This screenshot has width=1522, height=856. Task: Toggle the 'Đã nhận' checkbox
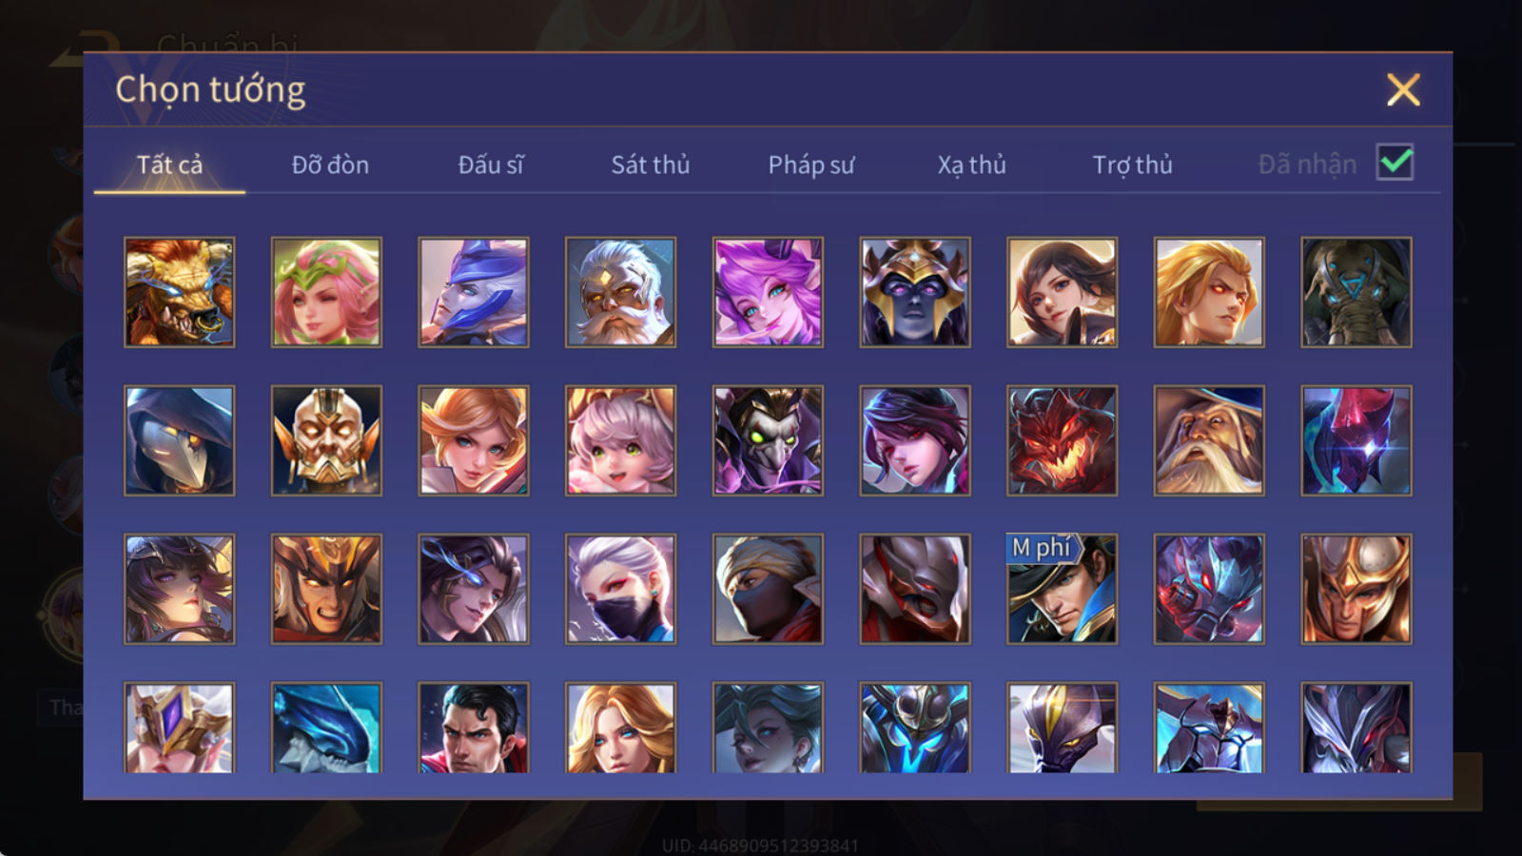[x=1395, y=163]
